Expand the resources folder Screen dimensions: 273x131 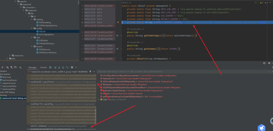pos(10,56)
